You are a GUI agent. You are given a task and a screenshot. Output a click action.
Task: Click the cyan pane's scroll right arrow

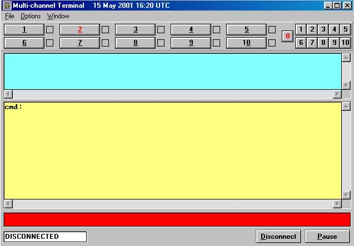click(337, 94)
